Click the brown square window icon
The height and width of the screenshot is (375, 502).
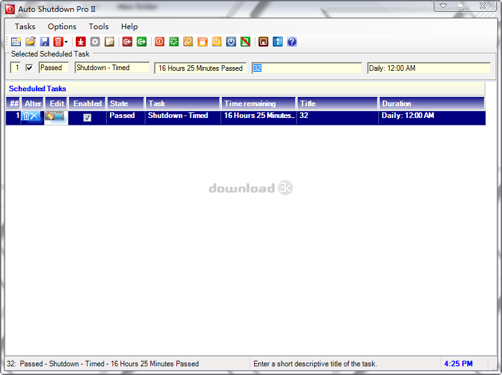coord(263,42)
